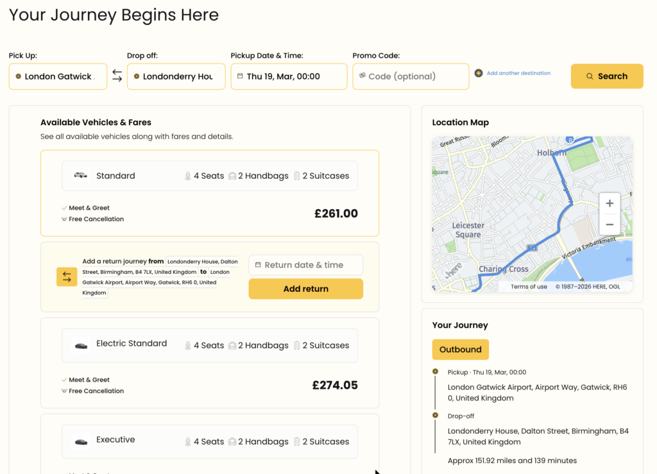The height and width of the screenshot is (474, 657).
Task: Click the Charing Cross map label
Action: coord(503,269)
